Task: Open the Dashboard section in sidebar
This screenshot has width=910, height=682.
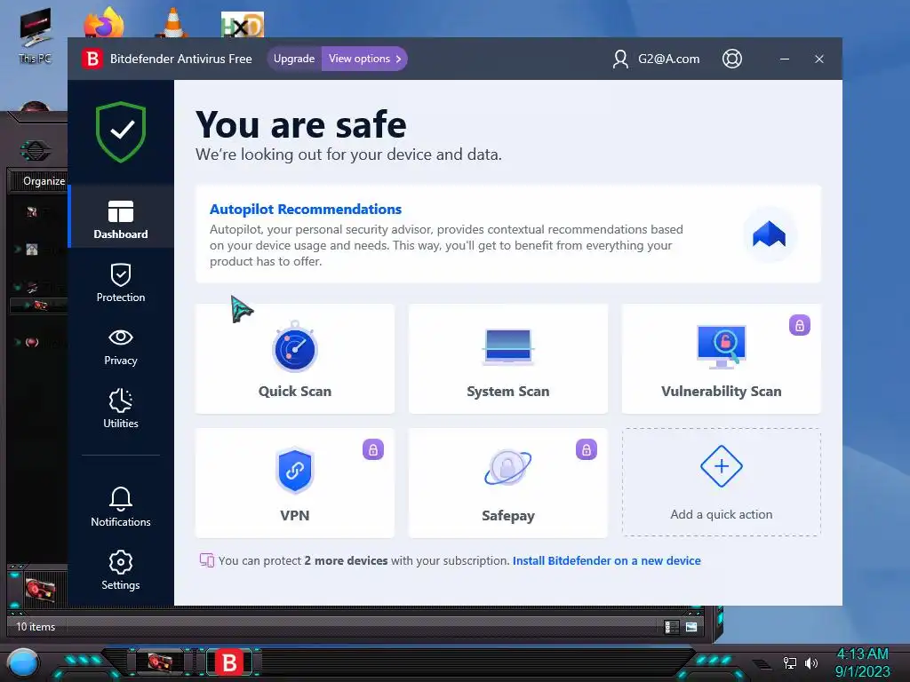Action: [121, 218]
